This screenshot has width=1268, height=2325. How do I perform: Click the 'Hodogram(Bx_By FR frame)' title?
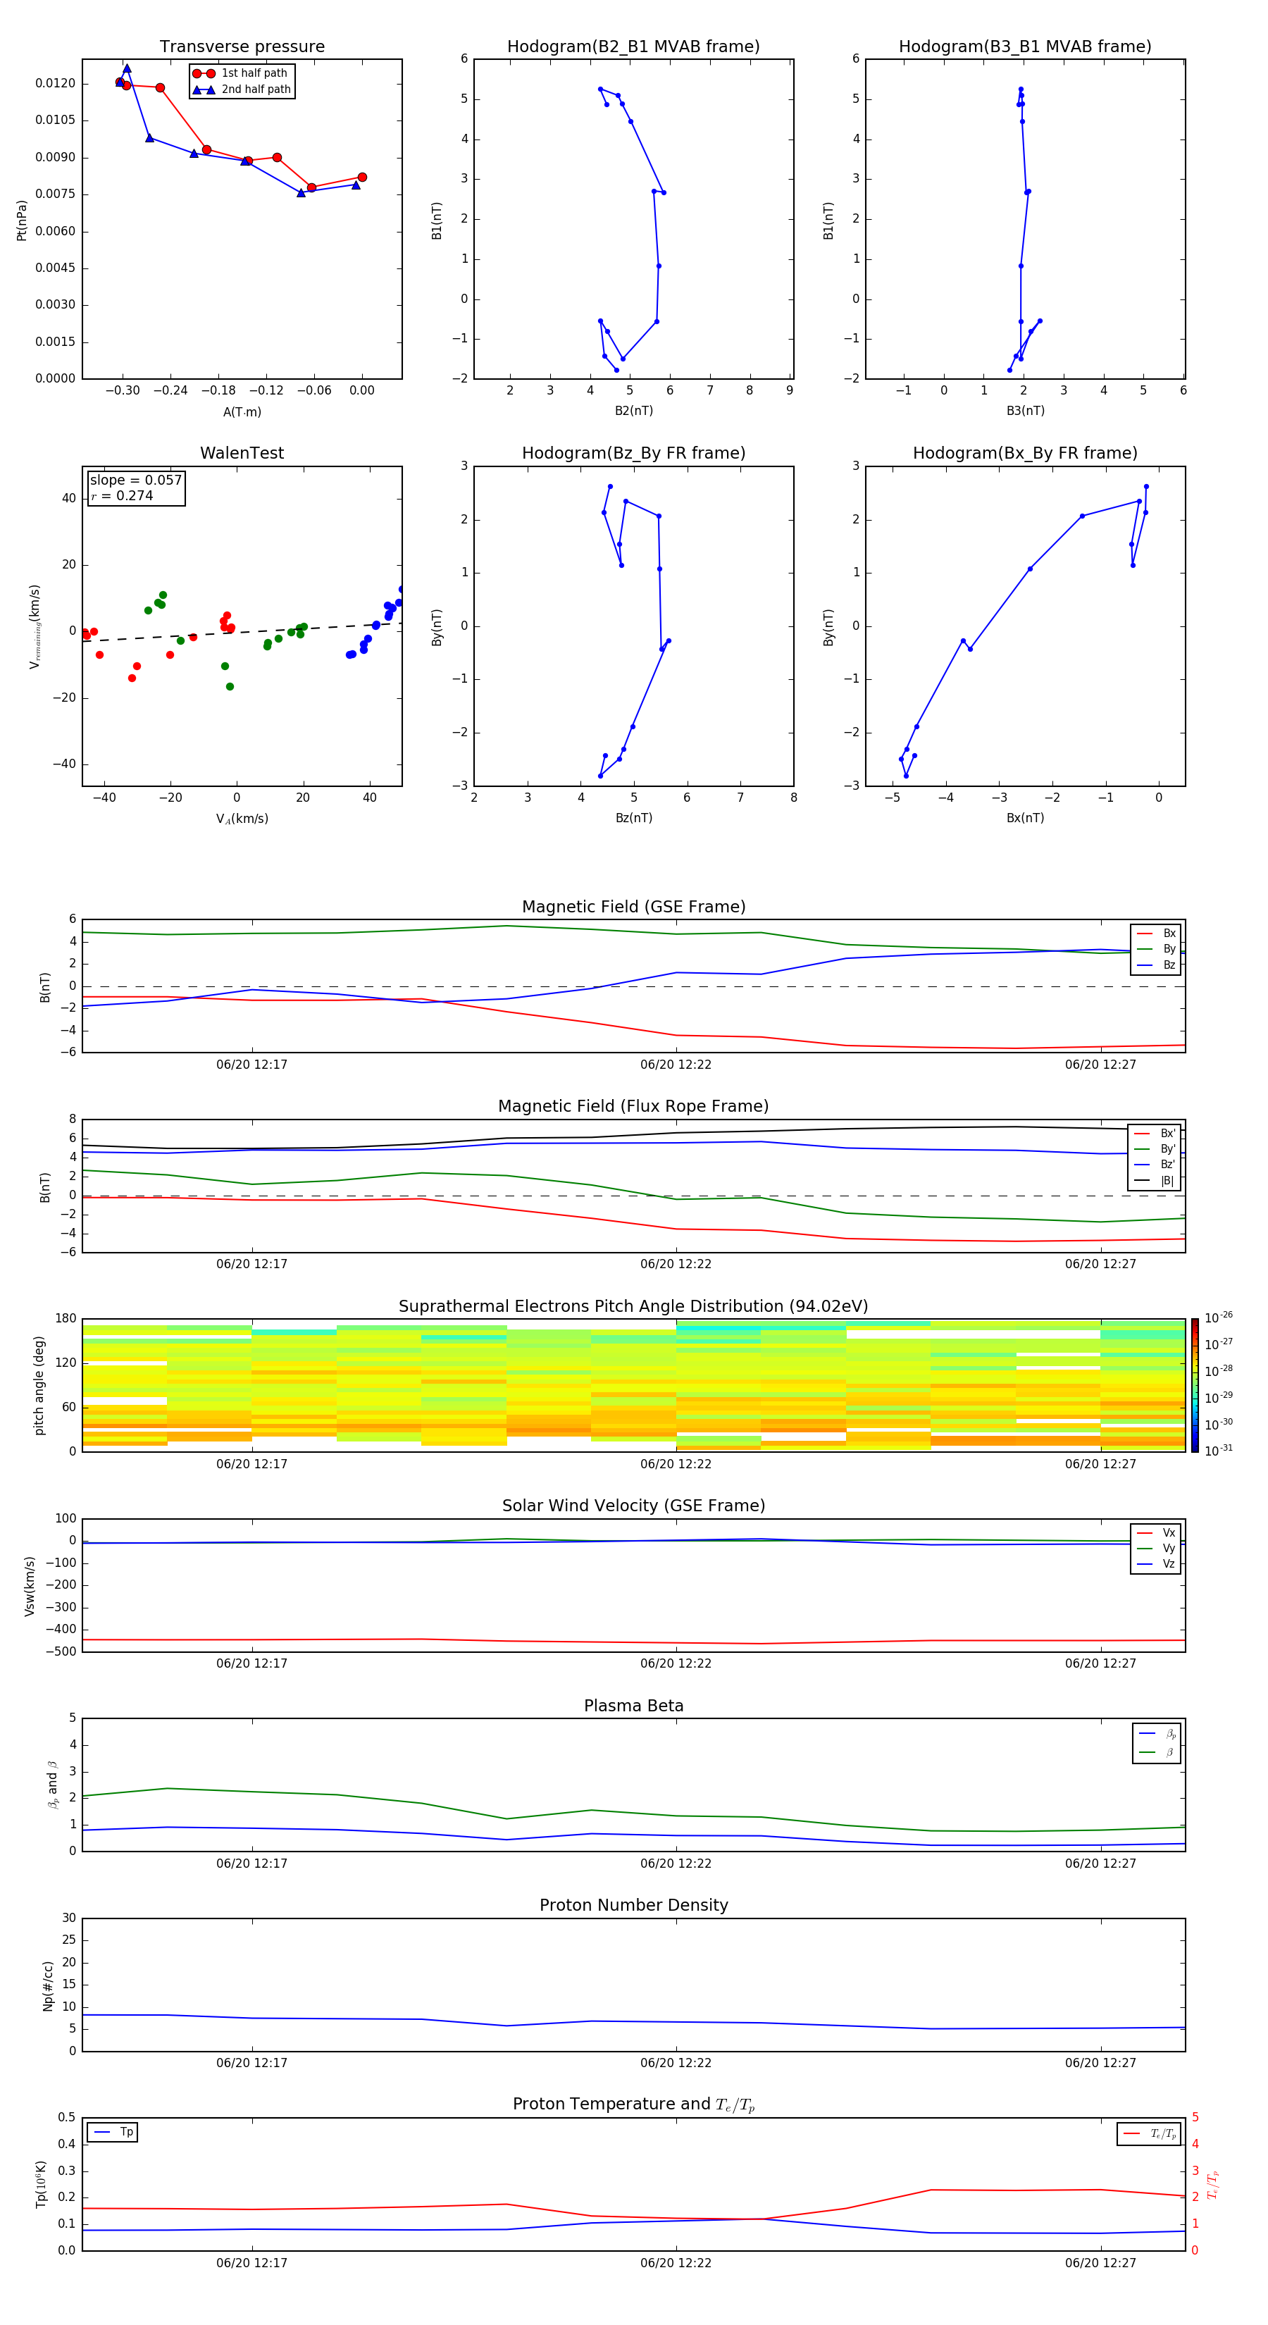tap(1025, 453)
